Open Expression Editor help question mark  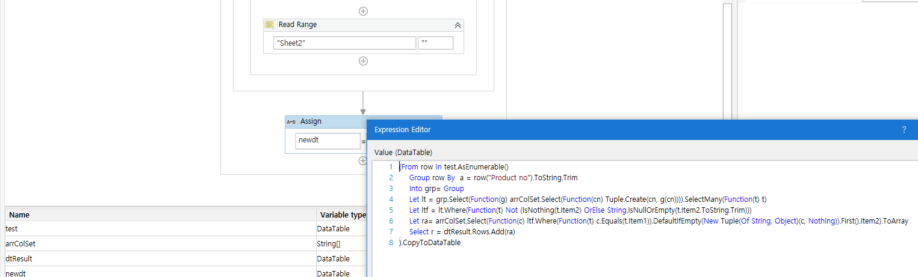click(x=904, y=129)
